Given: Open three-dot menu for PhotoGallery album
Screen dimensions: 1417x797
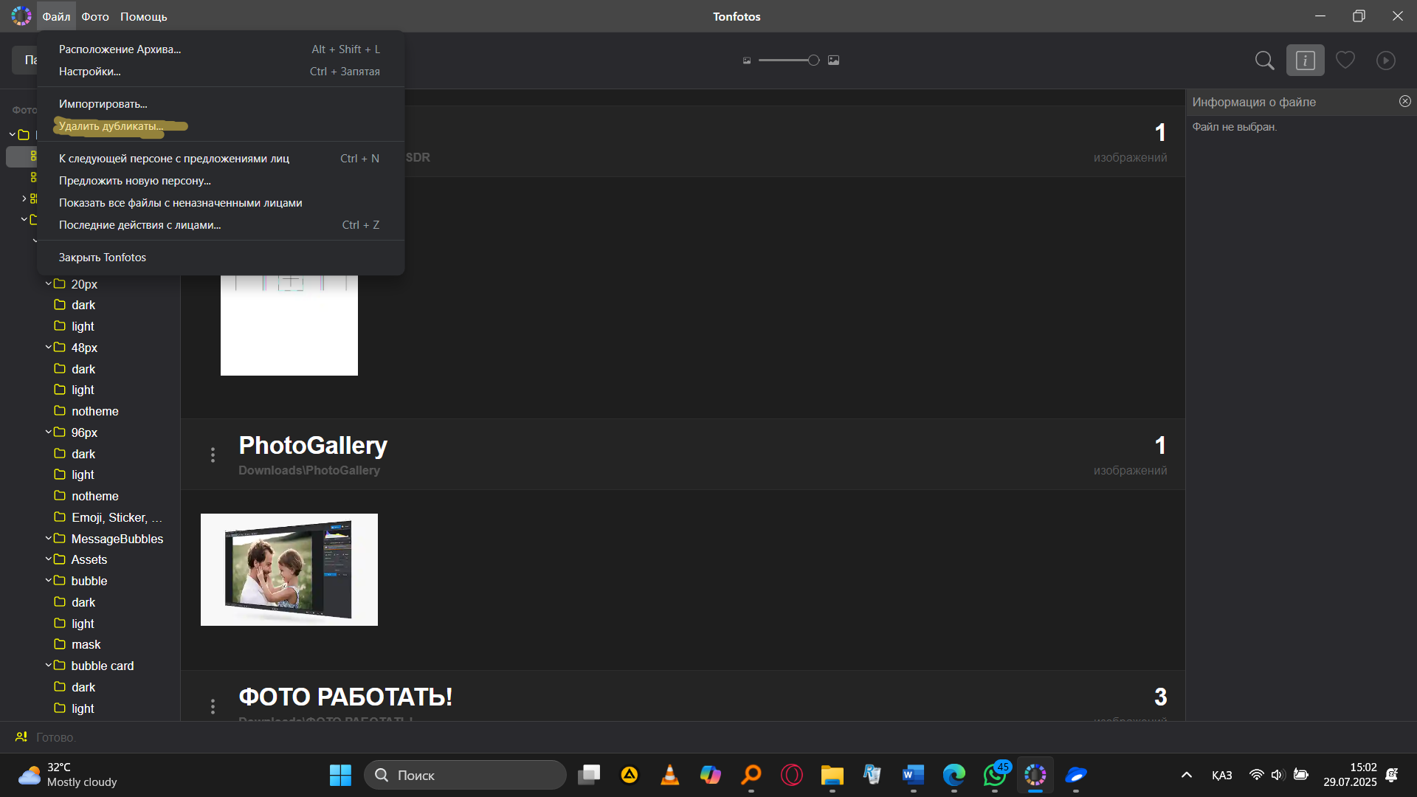Looking at the screenshot, I should 213,455.
